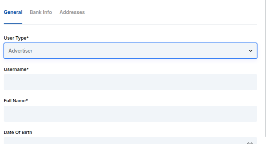Click the User Type label
Screen dimensions: 266x144
click(x=15, y=38)
